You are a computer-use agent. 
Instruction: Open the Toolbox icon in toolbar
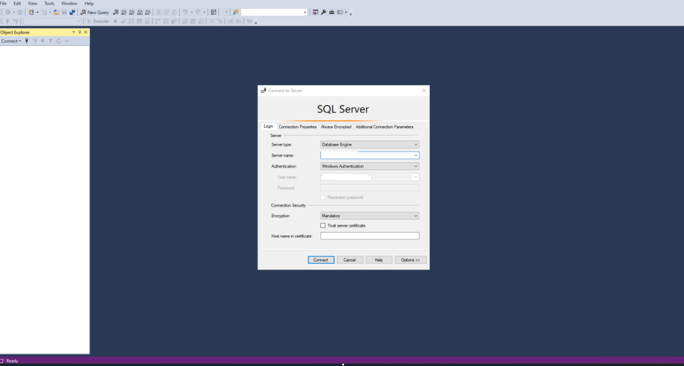point(332,12)
